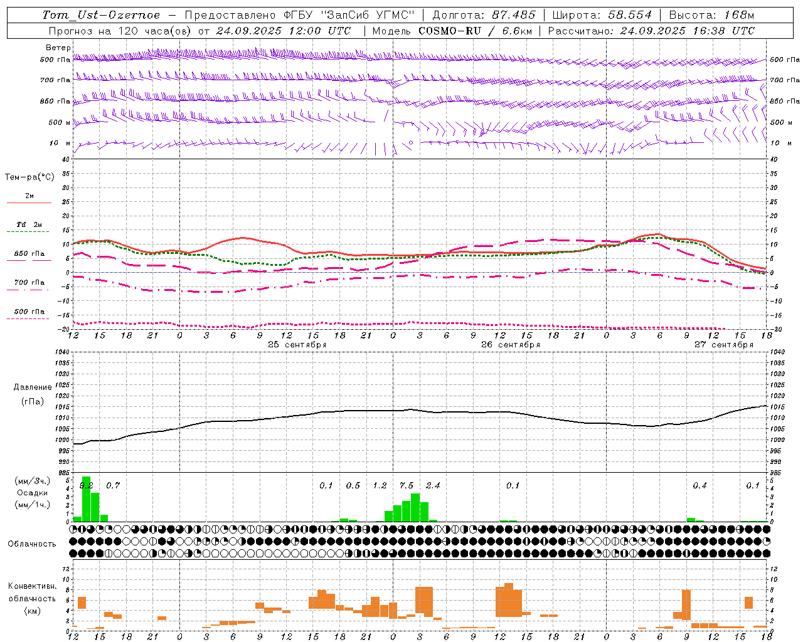The image size is (803, 642).
Task: Click the '500 гПа' label in temperature legend
Action: 29,312
